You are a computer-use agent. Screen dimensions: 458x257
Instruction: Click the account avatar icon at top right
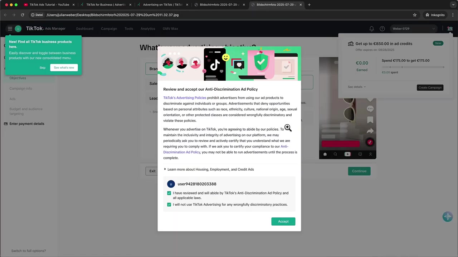[x=450, y=29]
